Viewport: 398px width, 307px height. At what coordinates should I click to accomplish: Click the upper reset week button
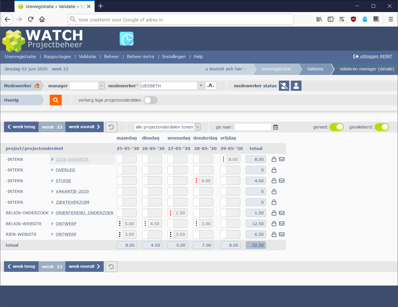pos(111,127)
